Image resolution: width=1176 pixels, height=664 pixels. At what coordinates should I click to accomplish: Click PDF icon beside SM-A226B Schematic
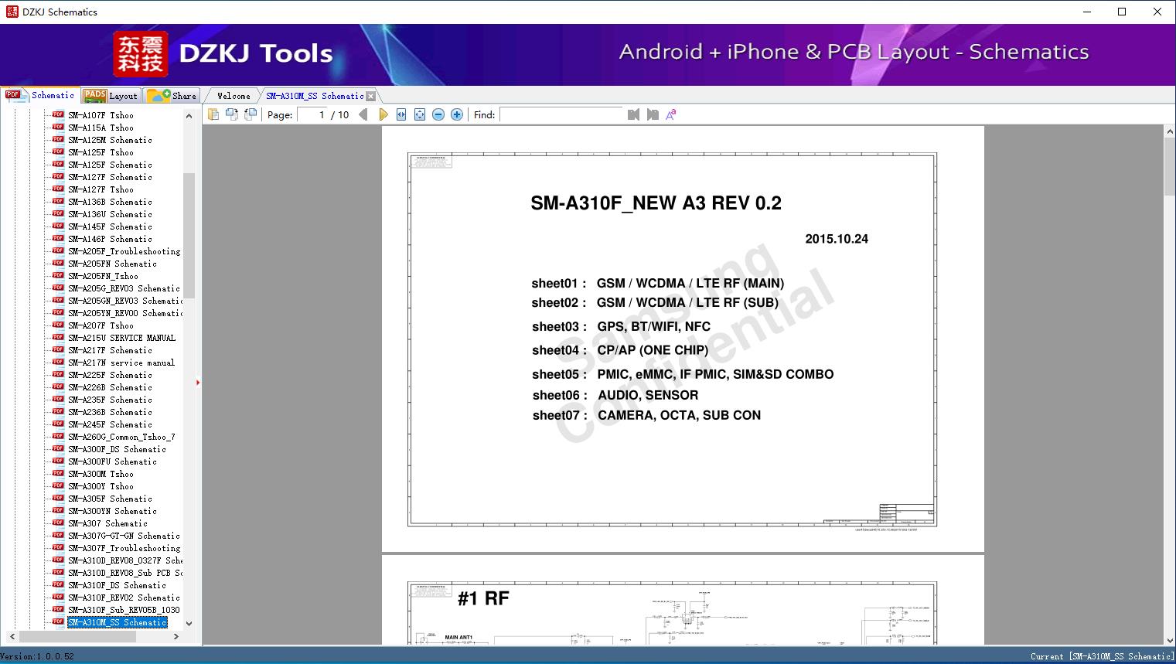click(58, 386)
